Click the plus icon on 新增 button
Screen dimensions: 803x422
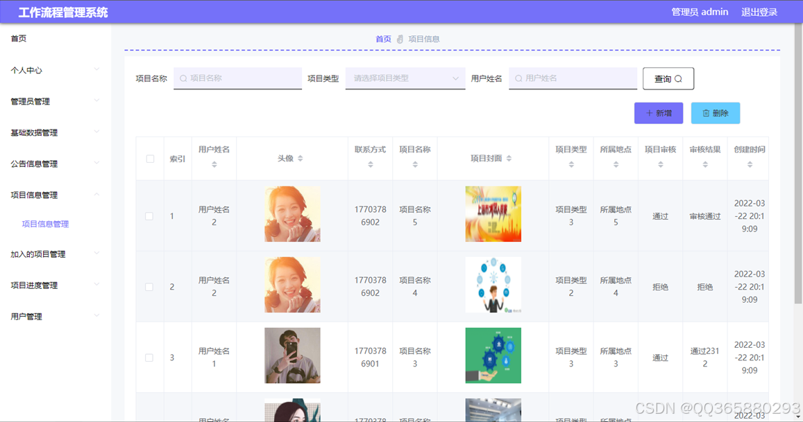650,112
